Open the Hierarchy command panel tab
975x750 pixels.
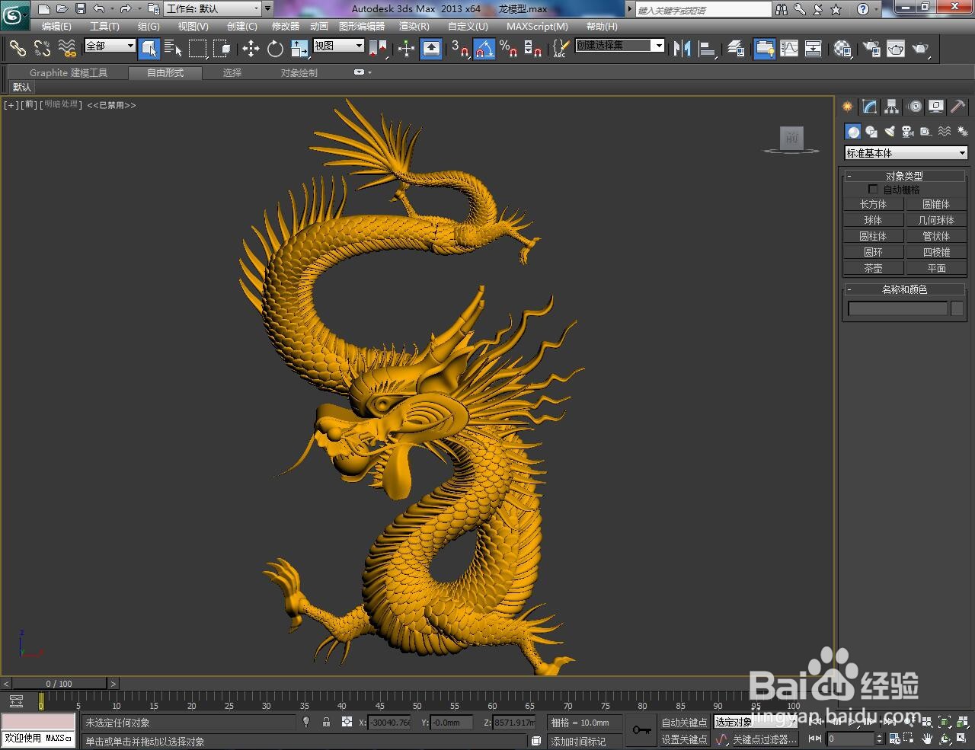(891, 107)
